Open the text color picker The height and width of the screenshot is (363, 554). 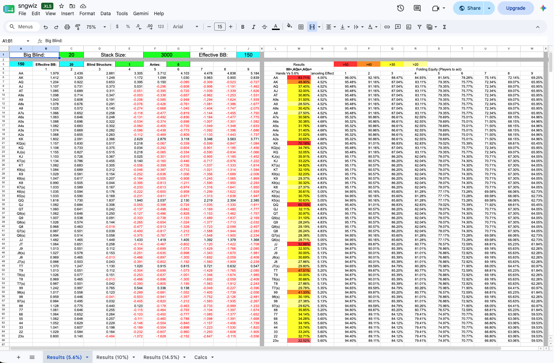pos(276,27)
